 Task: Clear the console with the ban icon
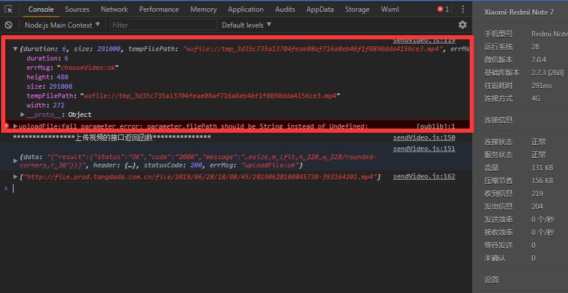pyautogui.click(x=8, y=25)
